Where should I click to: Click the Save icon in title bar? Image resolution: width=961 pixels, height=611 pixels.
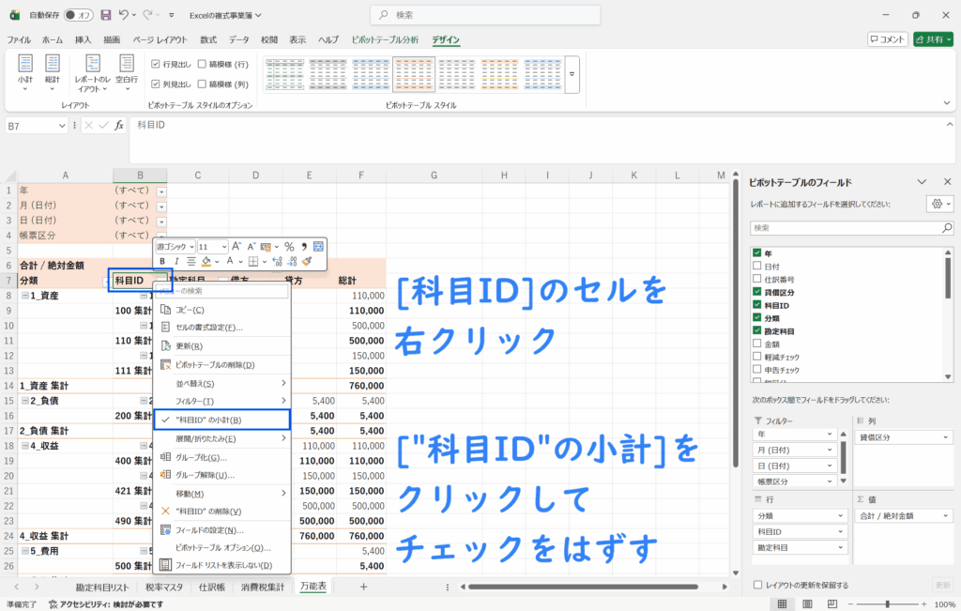[106, 15]
